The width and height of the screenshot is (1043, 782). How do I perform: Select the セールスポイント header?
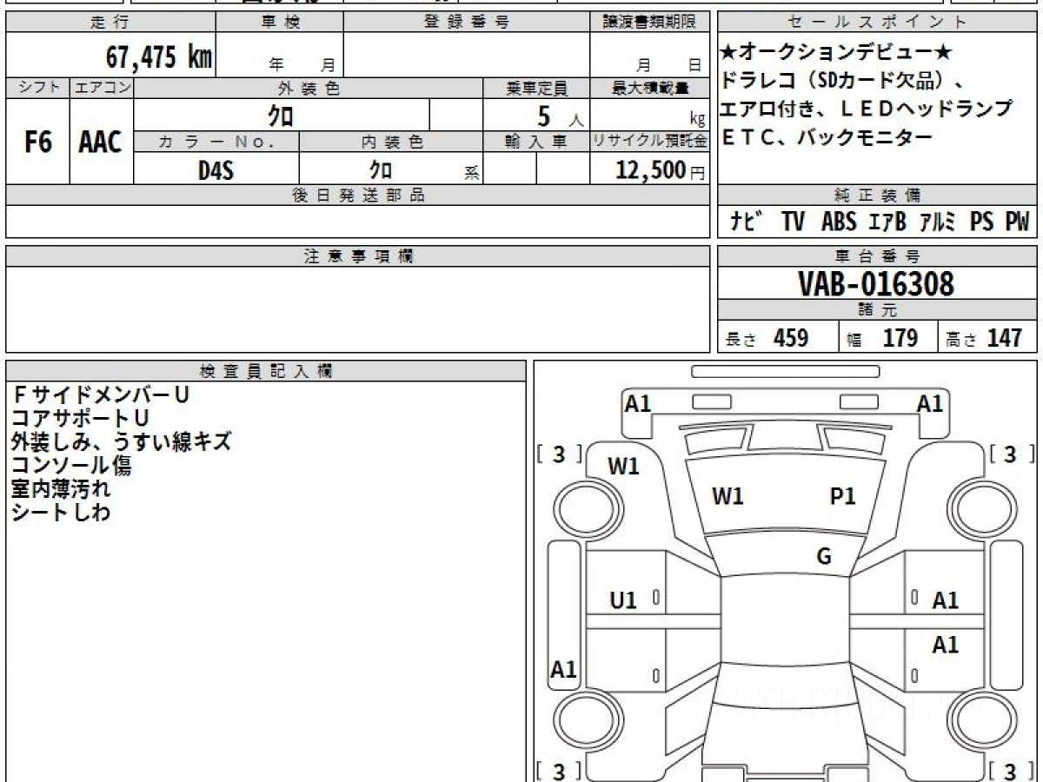click(877, 23)
